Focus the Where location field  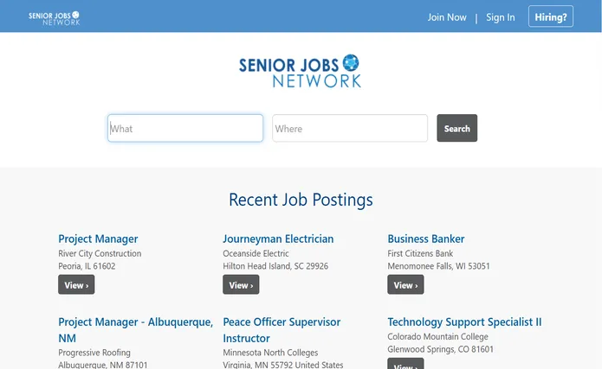(350, 128)
